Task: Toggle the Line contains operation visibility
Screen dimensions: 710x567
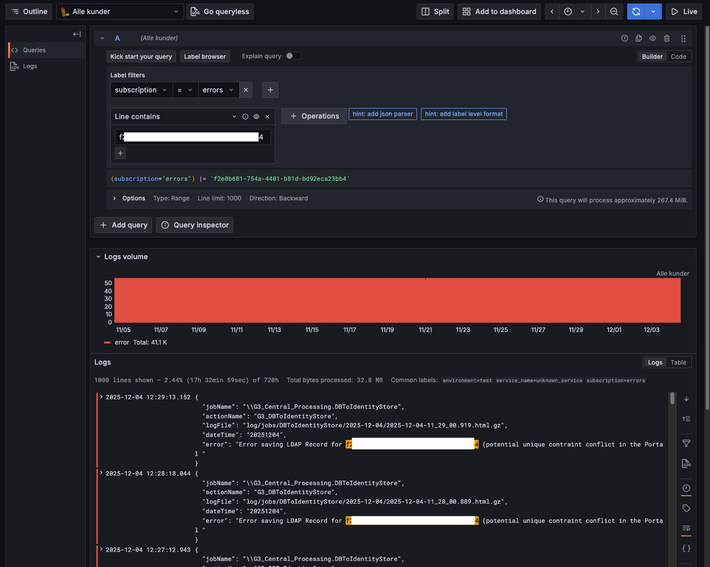Action: pyautogui.click(x=256, y=117)
